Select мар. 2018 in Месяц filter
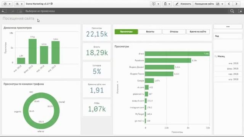 tap(228, 74)
